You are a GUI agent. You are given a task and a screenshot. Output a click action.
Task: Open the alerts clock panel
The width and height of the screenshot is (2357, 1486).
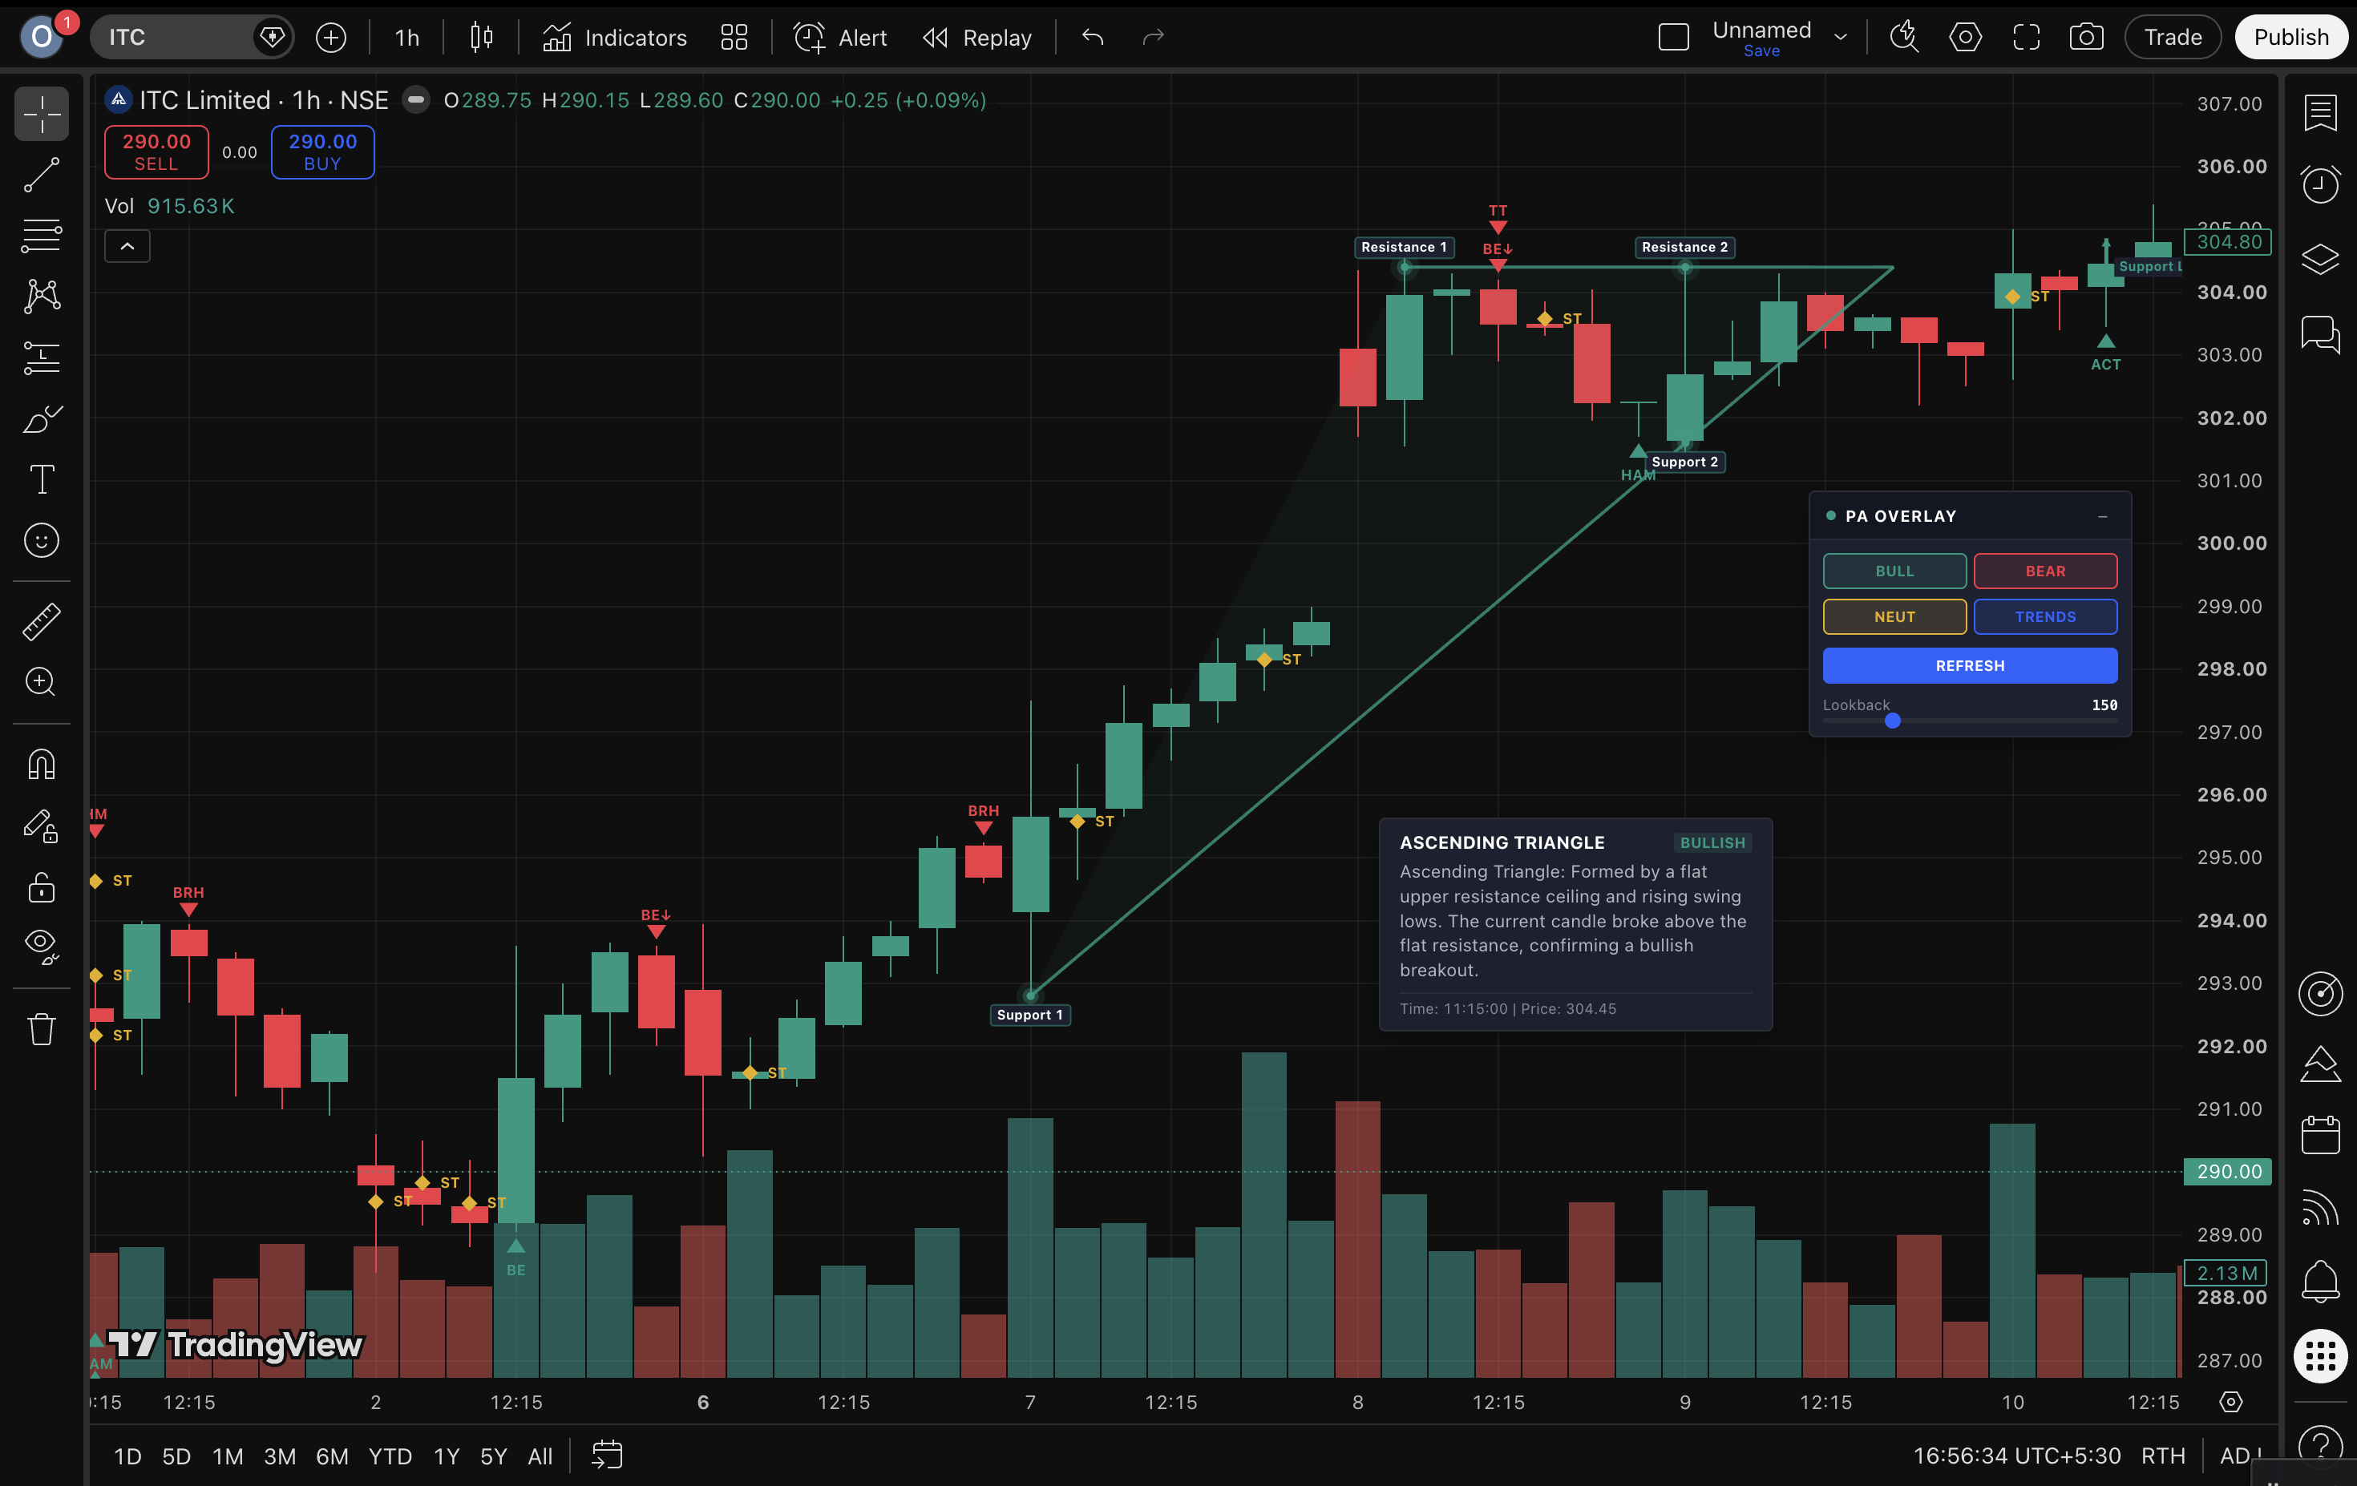2320,185
